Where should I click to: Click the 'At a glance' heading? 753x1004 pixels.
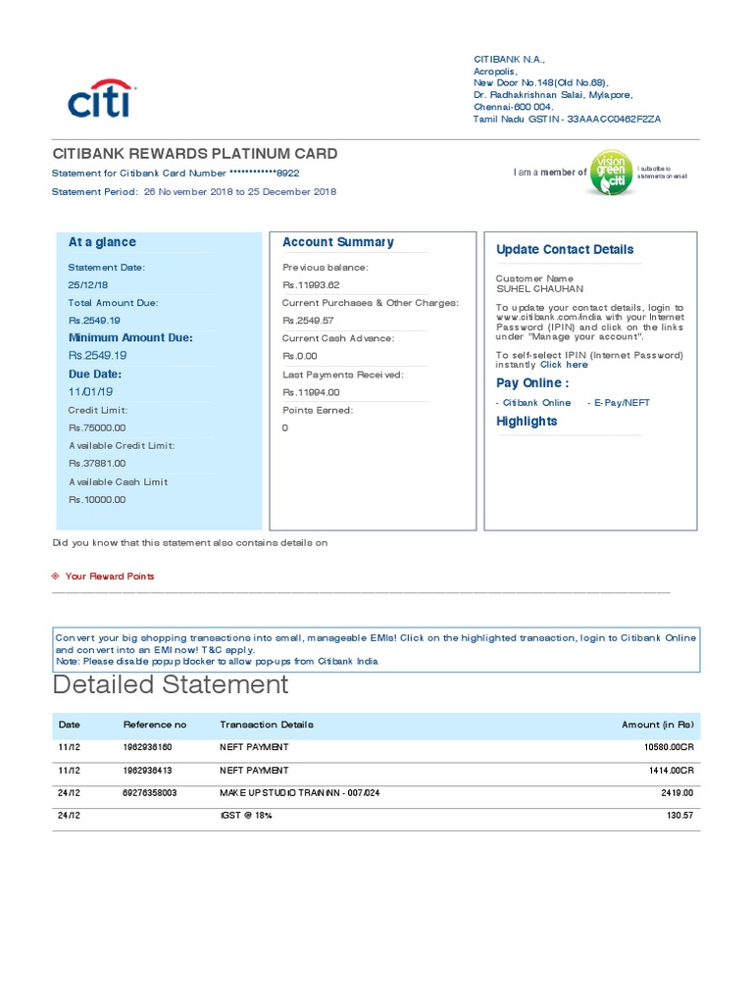(102, 242)
